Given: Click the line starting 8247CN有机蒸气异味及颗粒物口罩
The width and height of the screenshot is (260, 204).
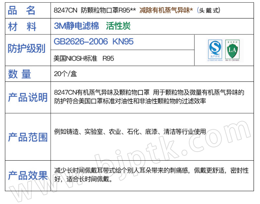Looking at the screenshot, I should (x=149, y=92).
